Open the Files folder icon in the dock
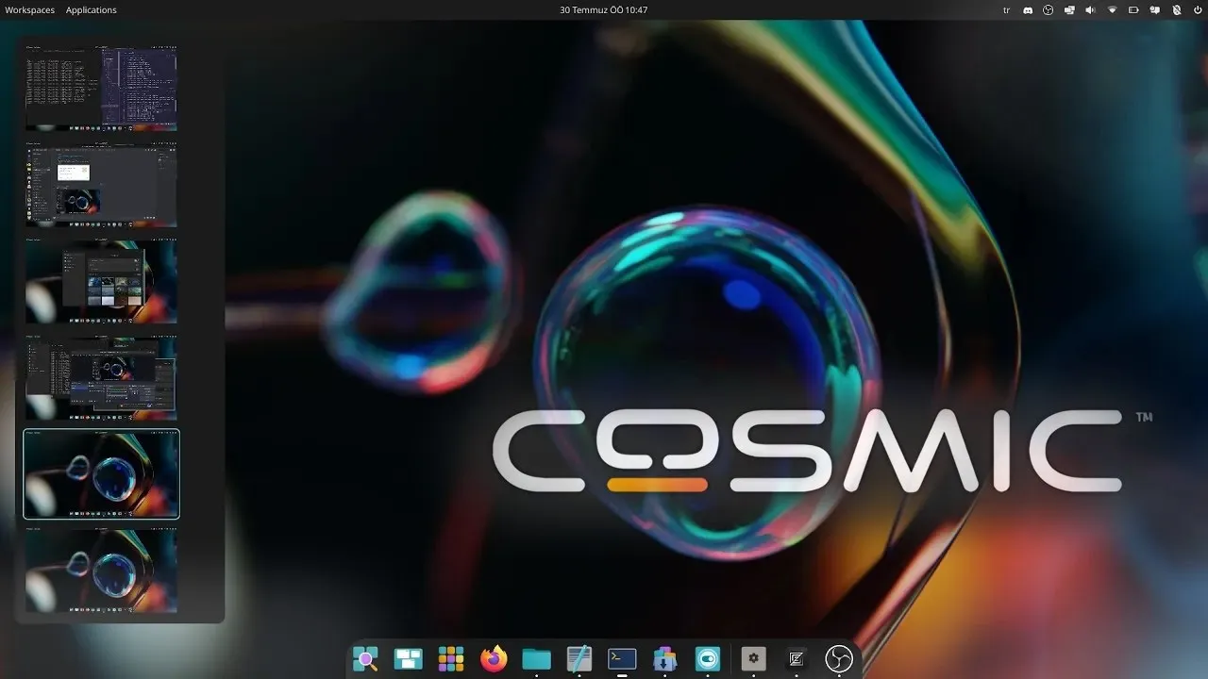This screenshot has width=1208, height=679. click(x=536, y=658)
